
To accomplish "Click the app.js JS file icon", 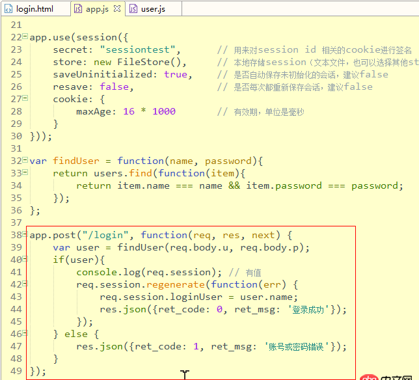I will tap(78, 9).
